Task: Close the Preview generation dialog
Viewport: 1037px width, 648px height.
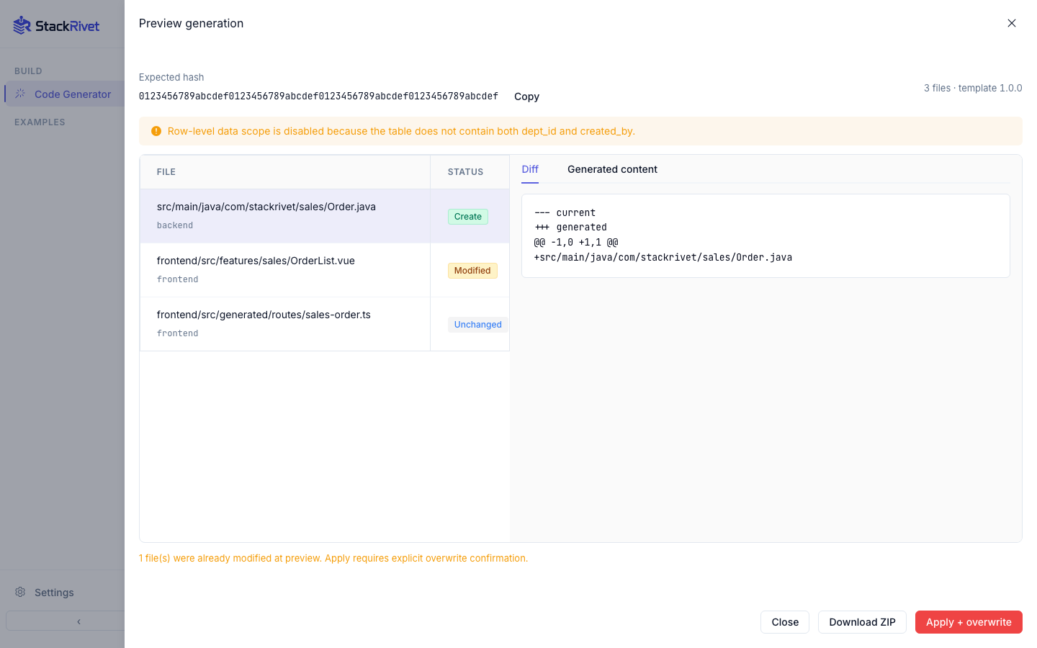Action: (1012, 23)
